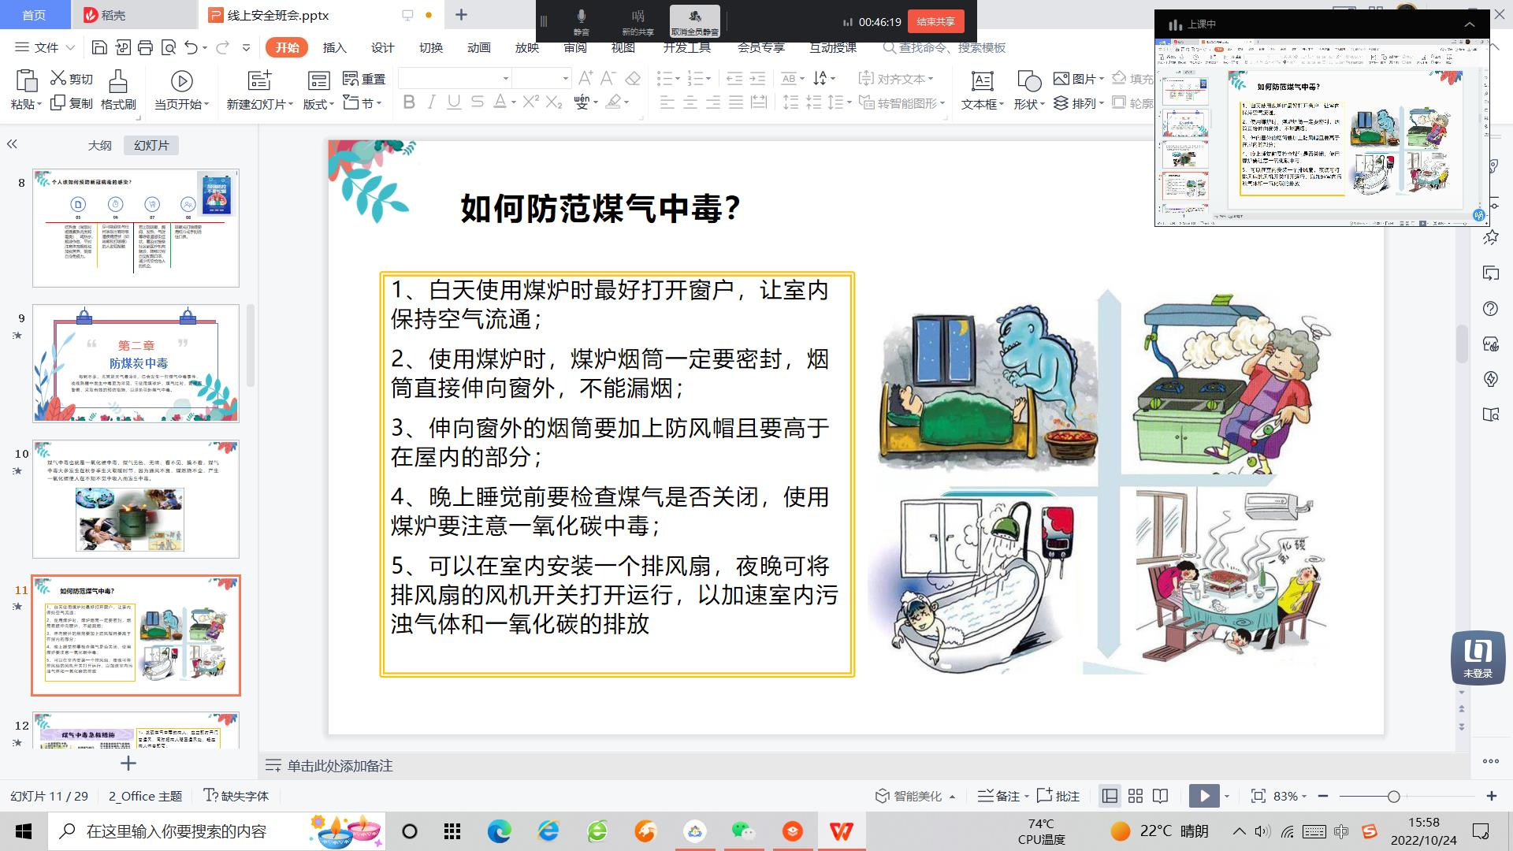Viewport: 1513px width, 851px height.
Task: Toggle bold formatting
Action: click(407, 102)
